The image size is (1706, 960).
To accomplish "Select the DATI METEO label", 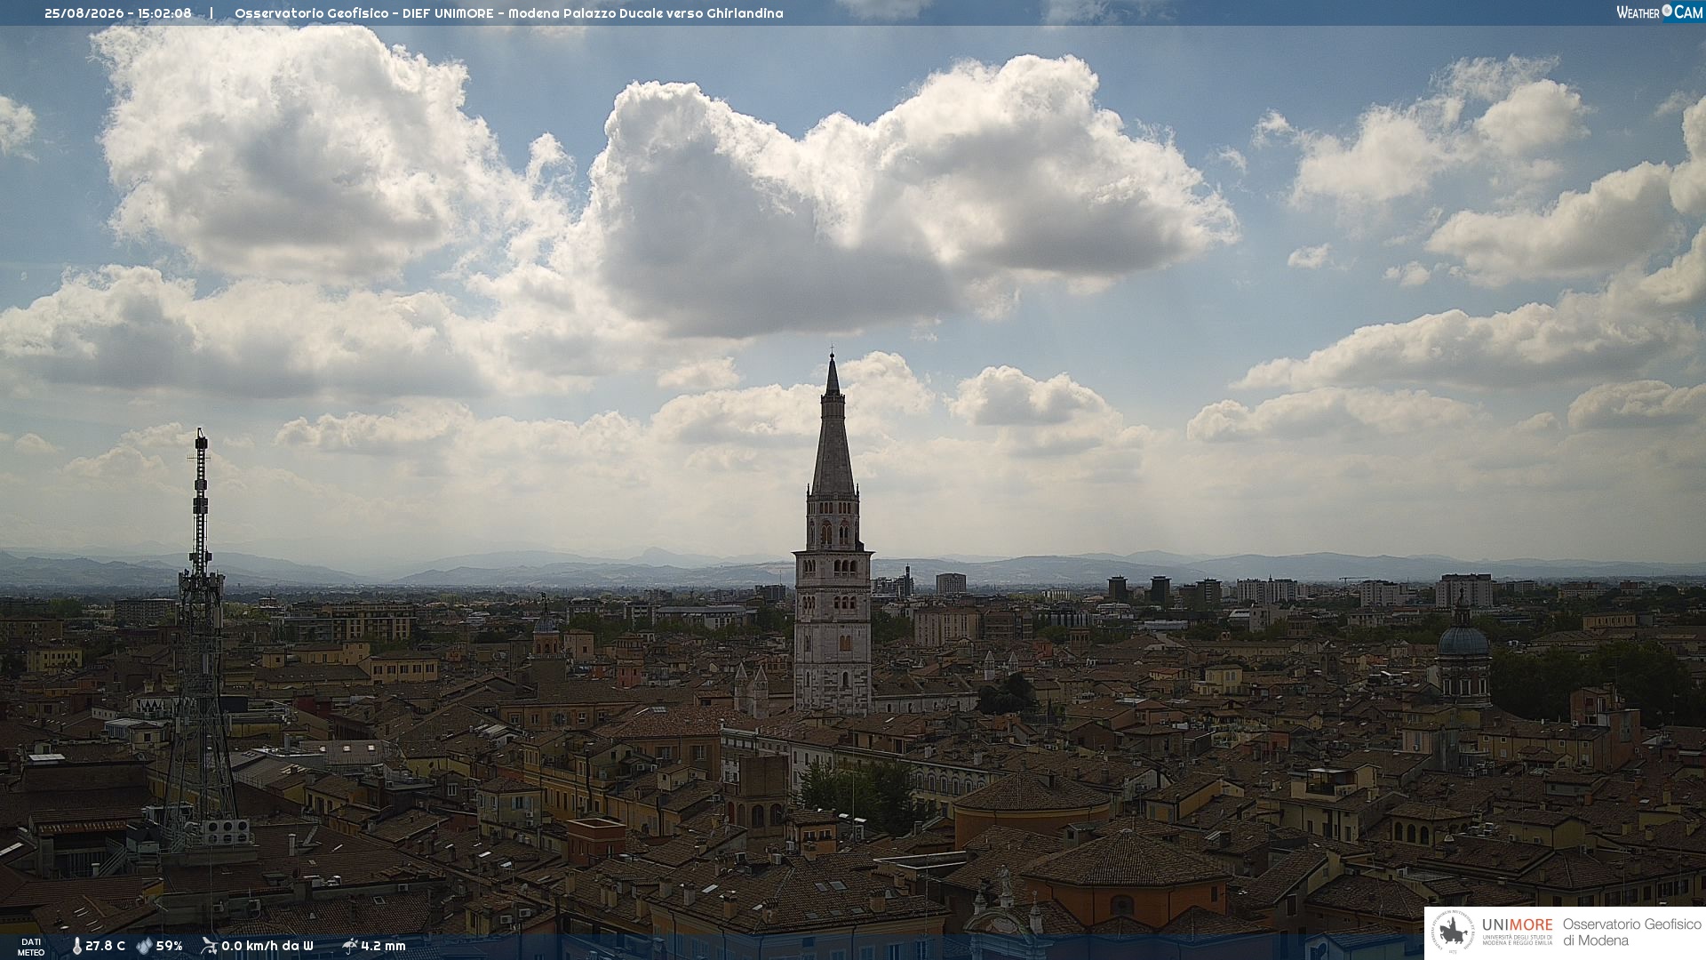I will tap(31, 947).
